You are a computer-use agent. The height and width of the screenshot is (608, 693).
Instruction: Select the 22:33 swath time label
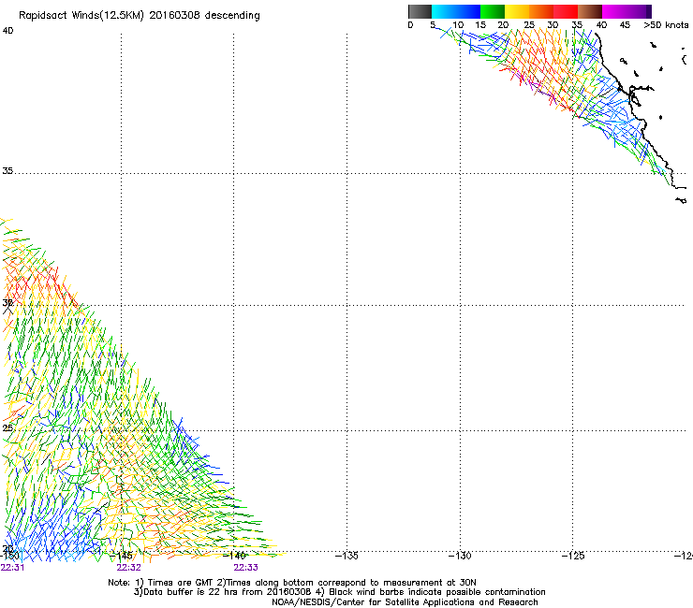245,568
